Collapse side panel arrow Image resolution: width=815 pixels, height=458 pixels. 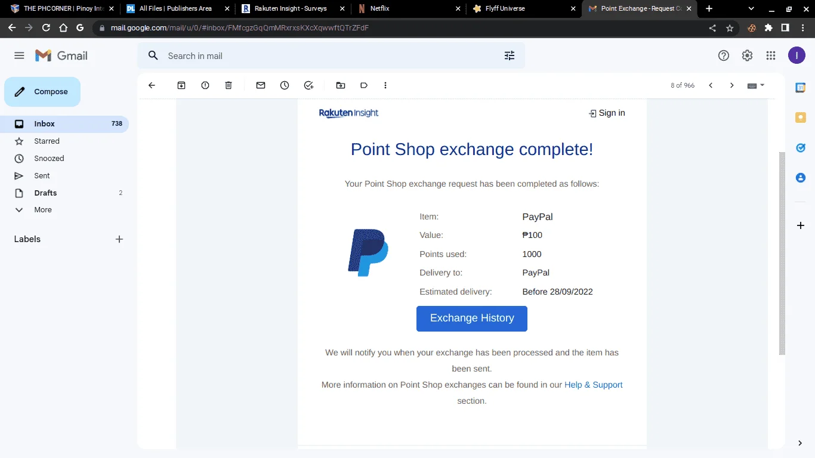[x=800, y=442]
